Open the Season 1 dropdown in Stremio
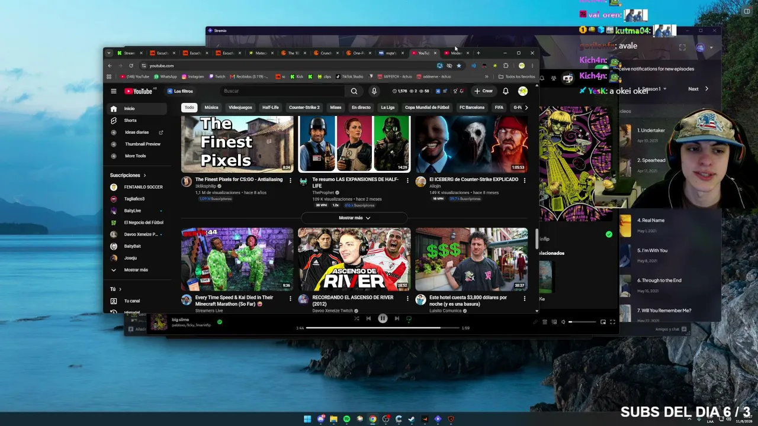The height and width of the screenshot is (426, 758). pyautogui.click(x=654, y=89)
